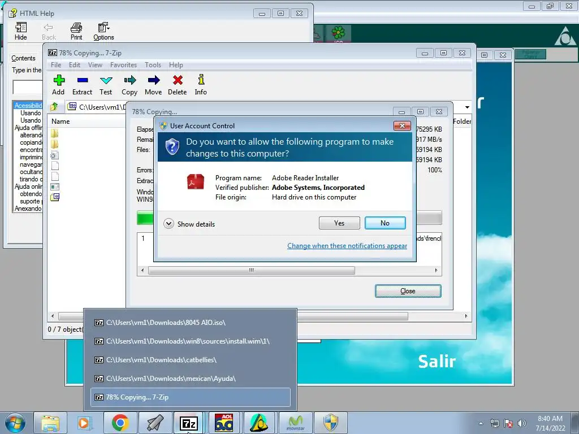
Task: Open the Help menu in 7-Zip
Action: coord(176,65)
